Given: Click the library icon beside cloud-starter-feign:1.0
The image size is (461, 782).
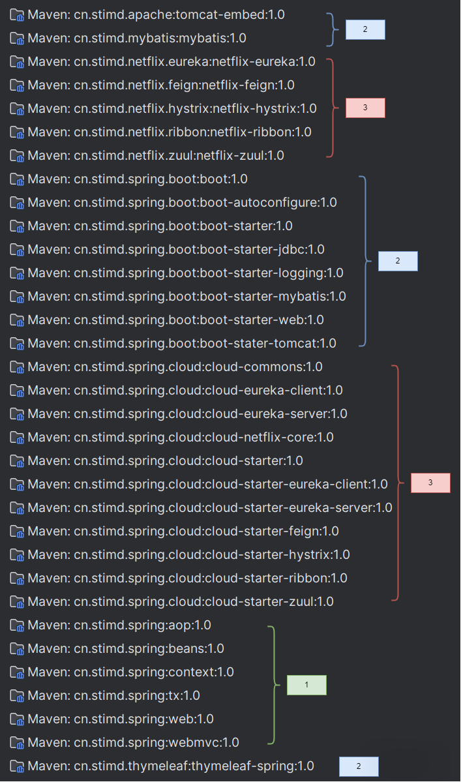Looking at the screenshot, I should coord(17,532).
